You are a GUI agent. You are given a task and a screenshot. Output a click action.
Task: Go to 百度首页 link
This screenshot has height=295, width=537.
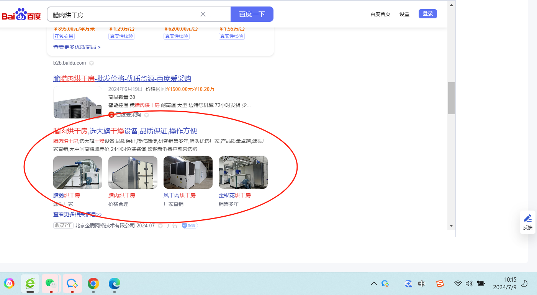tap(380, 14)
